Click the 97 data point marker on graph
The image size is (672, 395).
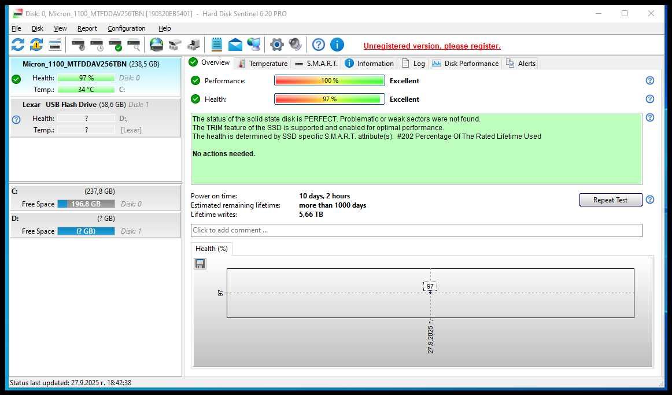[430, 293]
